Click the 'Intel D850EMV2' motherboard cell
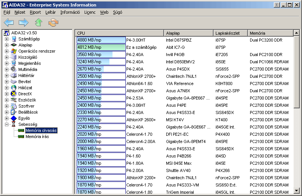302x196 pixels. [180, 62]
